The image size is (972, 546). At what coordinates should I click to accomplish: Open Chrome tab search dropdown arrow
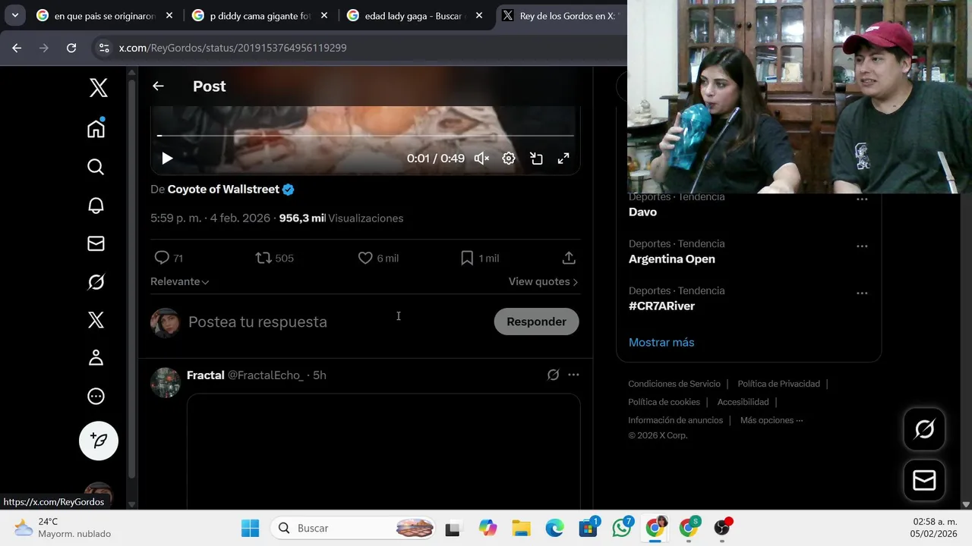pos(14,15)
